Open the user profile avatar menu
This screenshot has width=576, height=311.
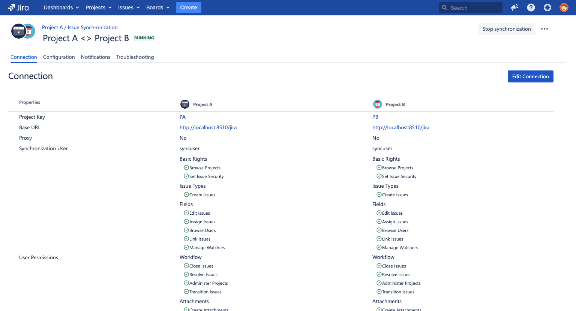(x=564, y=7)
